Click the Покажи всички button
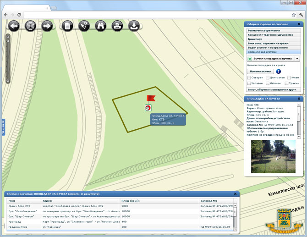The width and height of the screenshot is (307, 237). pos(260,72)
